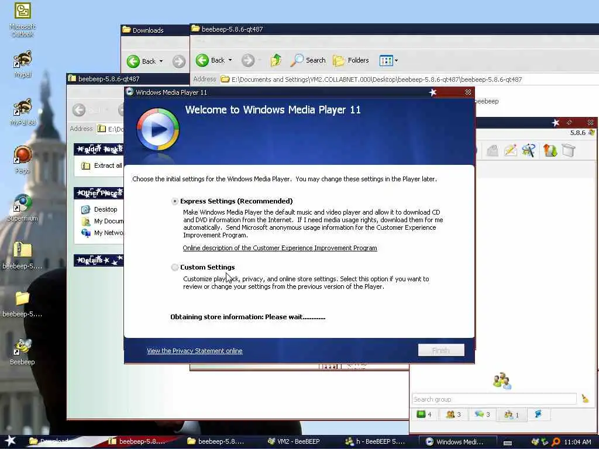Expand the Details panel
599x449 pixels.
(x=99, y=260)
